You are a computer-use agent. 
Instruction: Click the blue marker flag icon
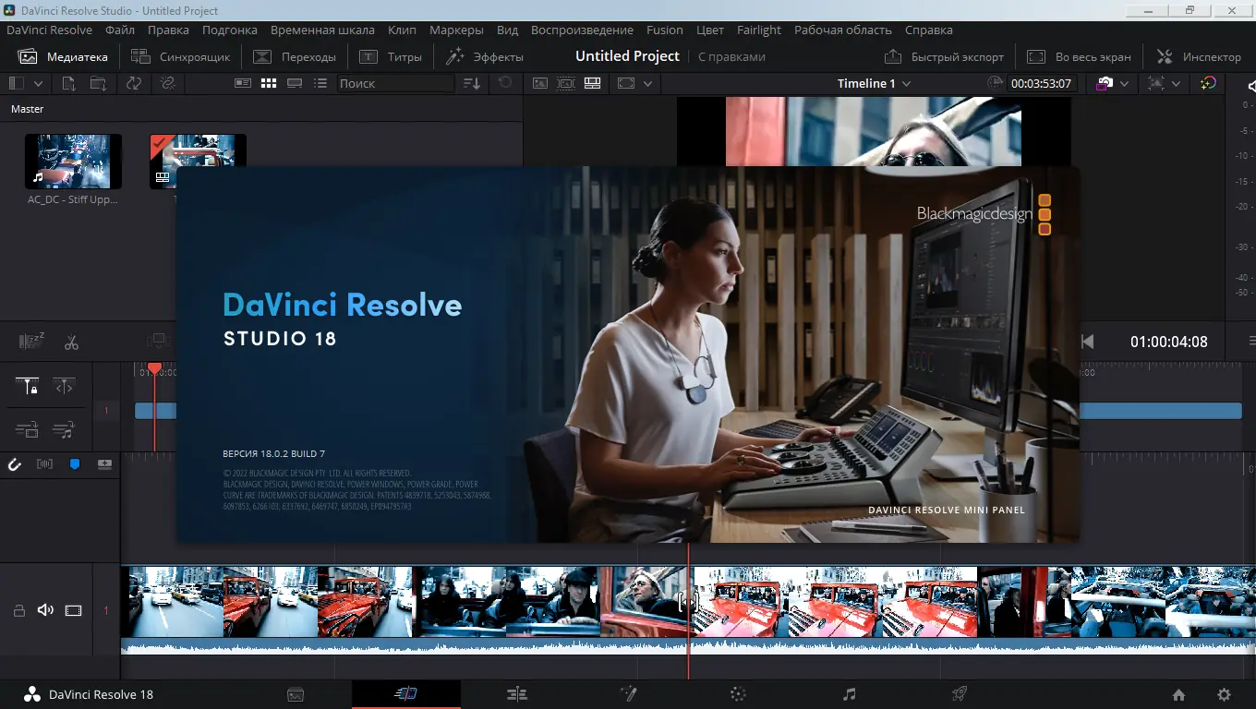pyautogui.click(x=75, y=464)
